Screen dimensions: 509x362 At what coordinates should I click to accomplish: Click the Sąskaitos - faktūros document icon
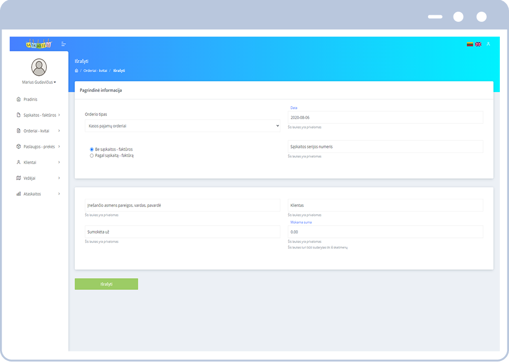(x=18, y=115)
